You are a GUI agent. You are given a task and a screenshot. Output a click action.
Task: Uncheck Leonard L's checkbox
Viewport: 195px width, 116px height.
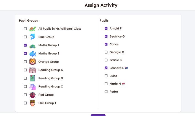click(106, 68)
